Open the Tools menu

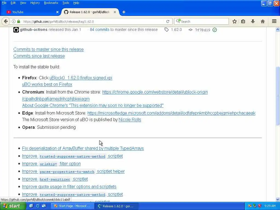66,3
